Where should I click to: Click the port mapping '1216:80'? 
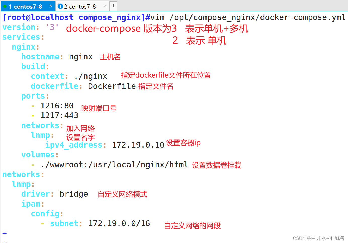(57, 105)
